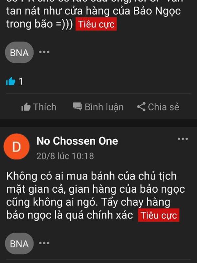This screenshot has width=197, height=263.
Task: Open the No Chossen One profile name
Action: [x=77, y=141]
